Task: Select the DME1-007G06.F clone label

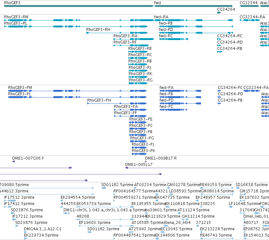Action: coord(28,158)
